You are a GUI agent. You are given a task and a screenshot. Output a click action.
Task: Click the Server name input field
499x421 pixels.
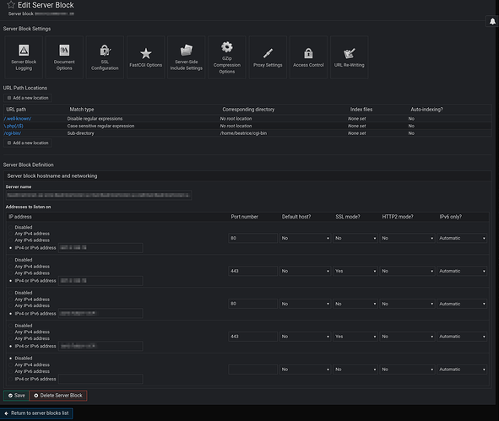point(99,195)
